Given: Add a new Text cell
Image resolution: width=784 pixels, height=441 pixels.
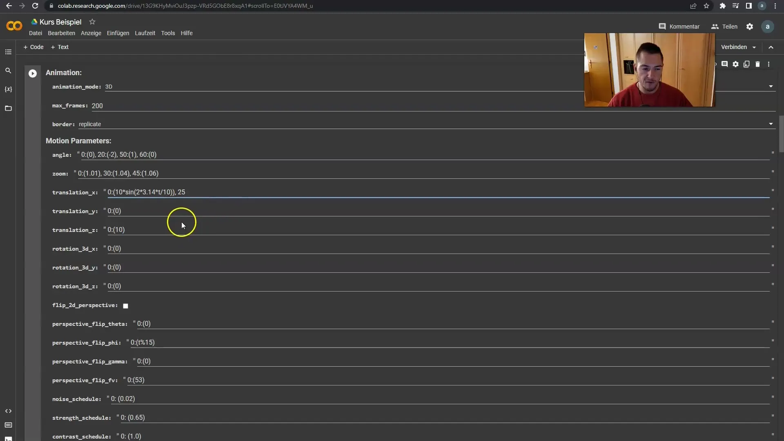Looking at the screenshot, I should point(60,47).
